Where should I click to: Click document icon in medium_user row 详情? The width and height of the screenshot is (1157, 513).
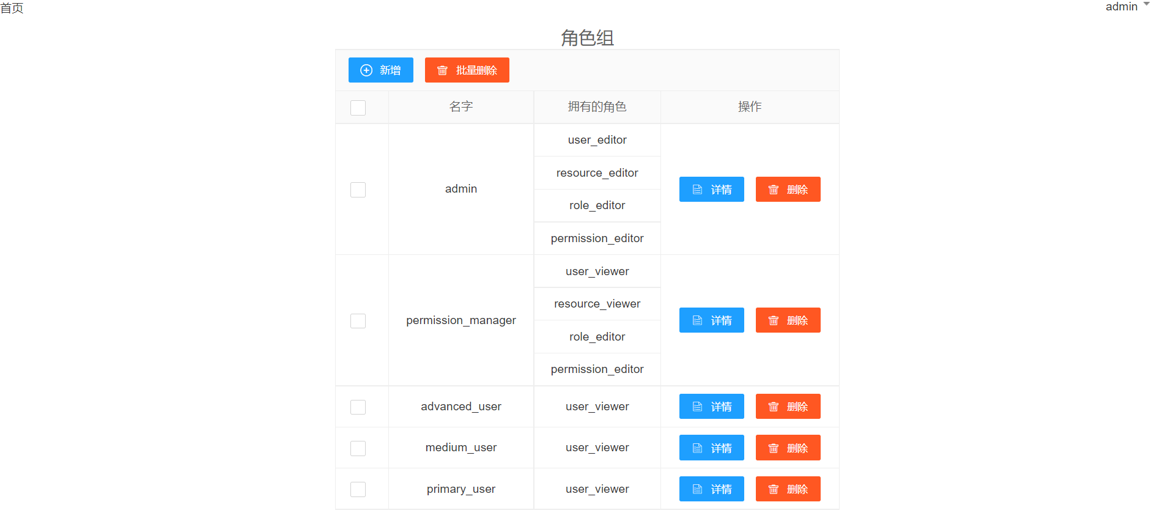pos(697,448)
